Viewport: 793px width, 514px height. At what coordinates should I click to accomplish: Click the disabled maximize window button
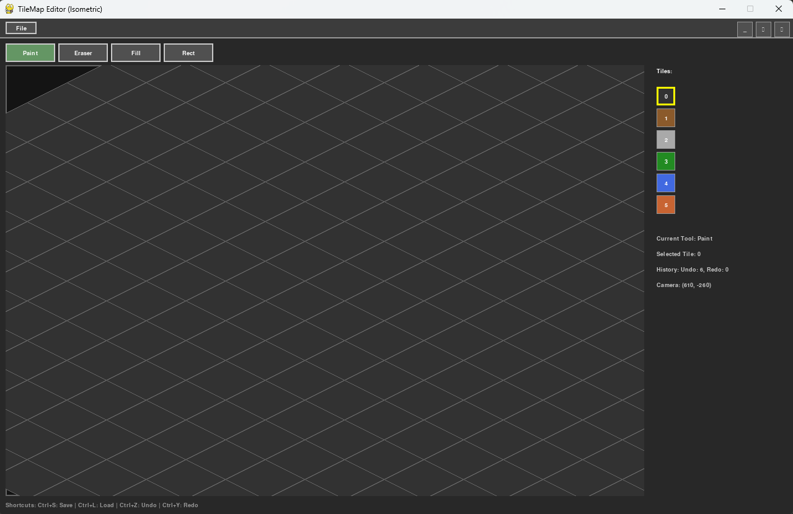pos(750,9)
